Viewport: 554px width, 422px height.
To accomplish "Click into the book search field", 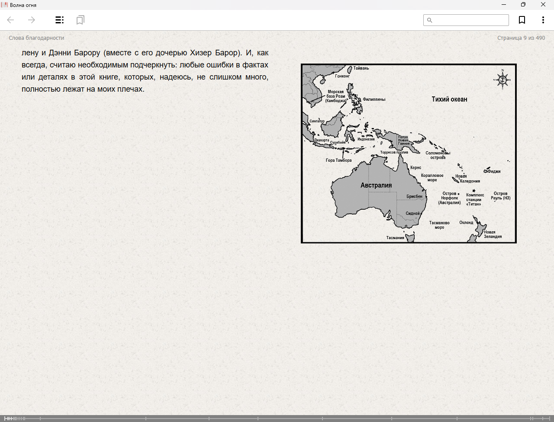I will (470, 20).
